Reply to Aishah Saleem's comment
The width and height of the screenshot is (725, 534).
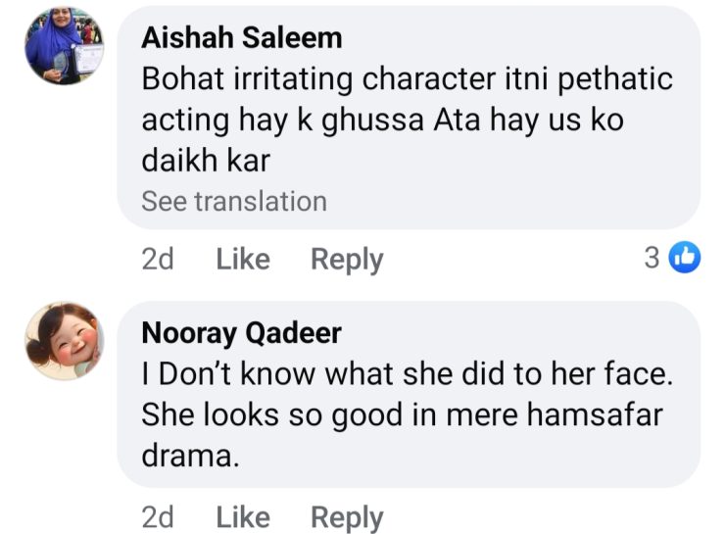pos(347,259)
